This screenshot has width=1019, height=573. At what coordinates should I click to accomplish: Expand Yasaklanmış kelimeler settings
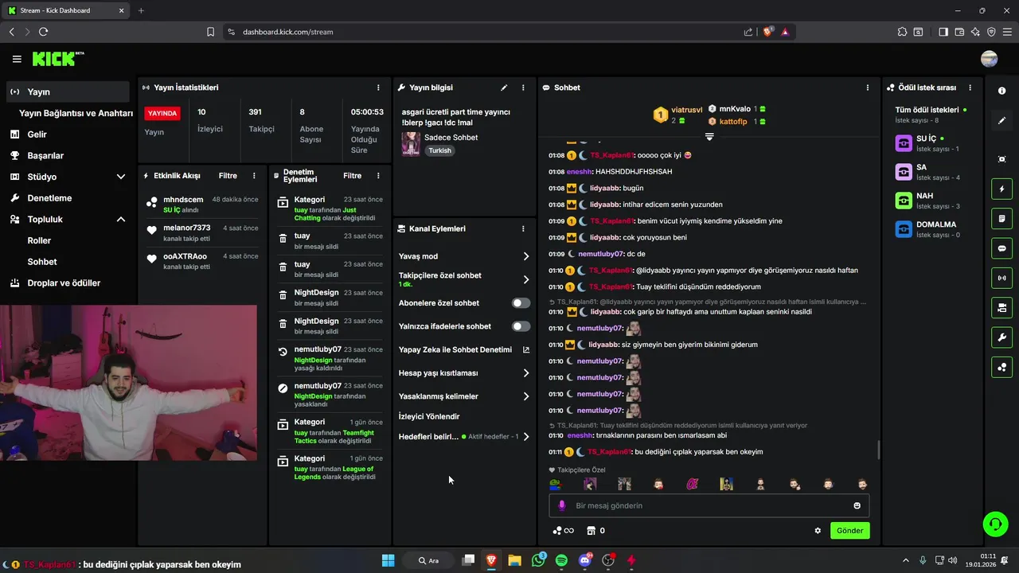pyautogui.click(x=526, y=396)
